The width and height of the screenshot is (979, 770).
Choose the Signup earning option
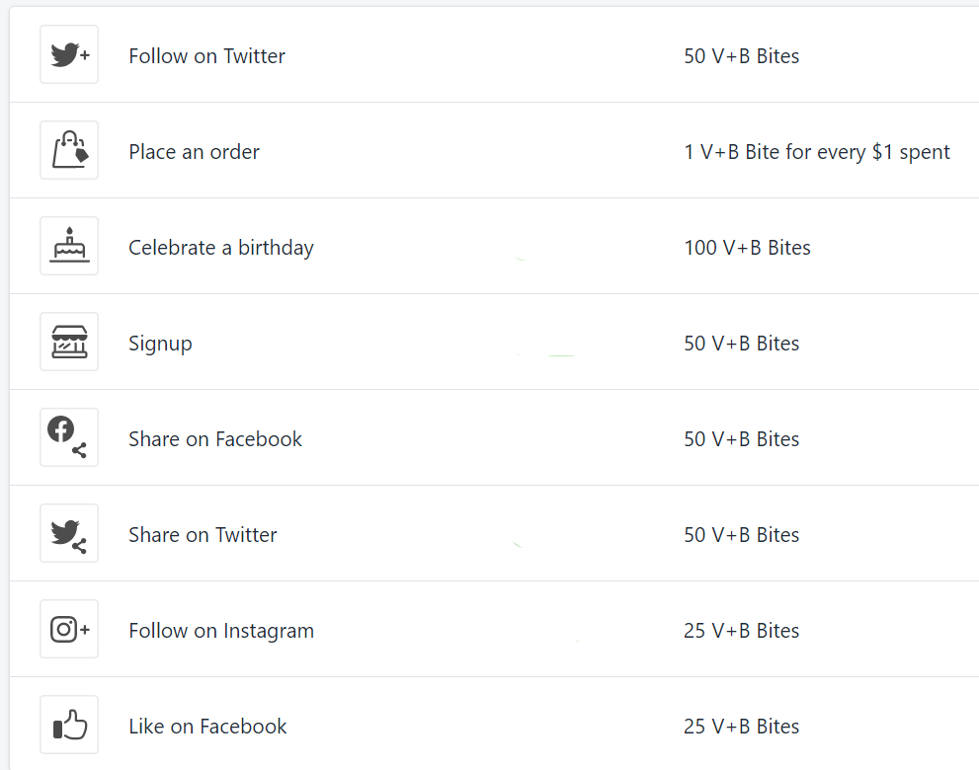(x=160, y=344)
